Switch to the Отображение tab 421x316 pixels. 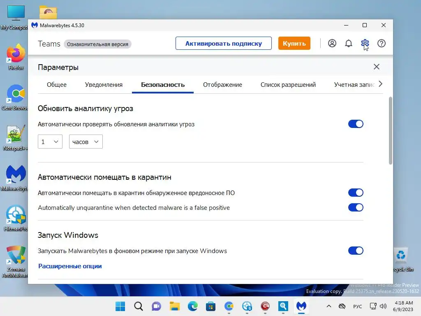point(222,85)
